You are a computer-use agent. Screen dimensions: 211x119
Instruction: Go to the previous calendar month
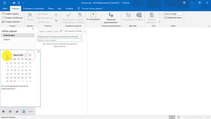coord(7,55)
